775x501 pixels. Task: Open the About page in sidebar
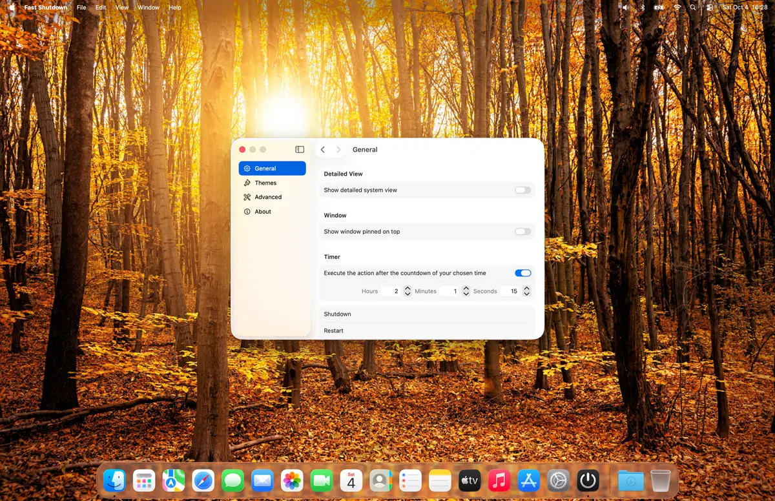[x=263, y=212]
